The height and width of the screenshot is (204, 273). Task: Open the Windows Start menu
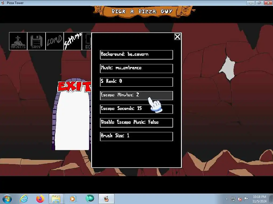click(x=7, y=199)
